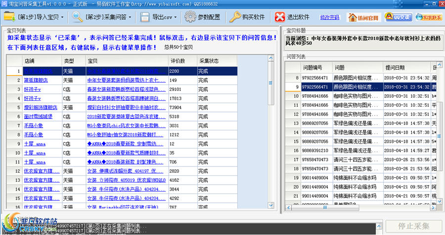Click item link 女装 立领茄克 405019 in row 13

click(x=126, y=180)
